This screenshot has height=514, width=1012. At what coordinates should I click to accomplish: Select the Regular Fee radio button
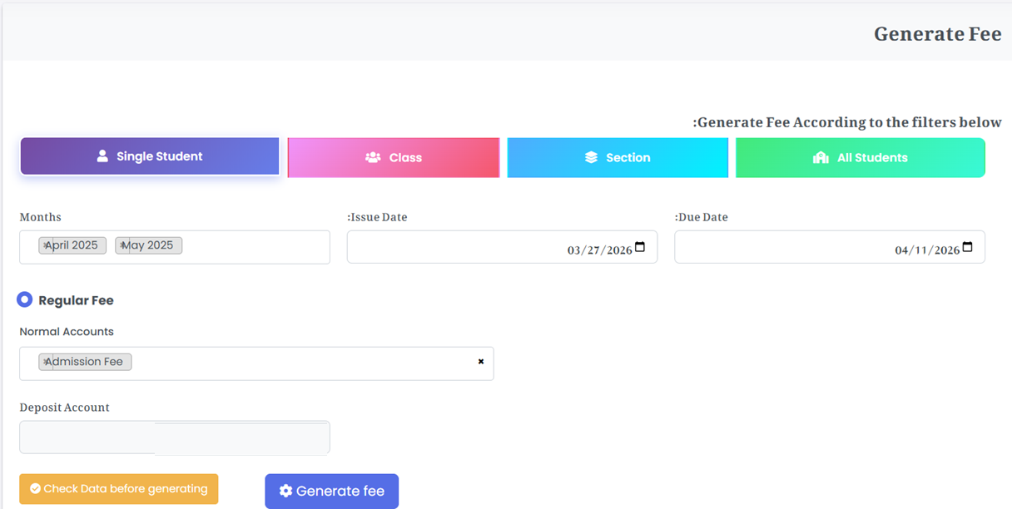(24, 299)
